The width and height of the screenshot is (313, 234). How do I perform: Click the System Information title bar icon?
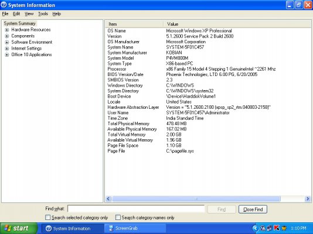point(4,5)
